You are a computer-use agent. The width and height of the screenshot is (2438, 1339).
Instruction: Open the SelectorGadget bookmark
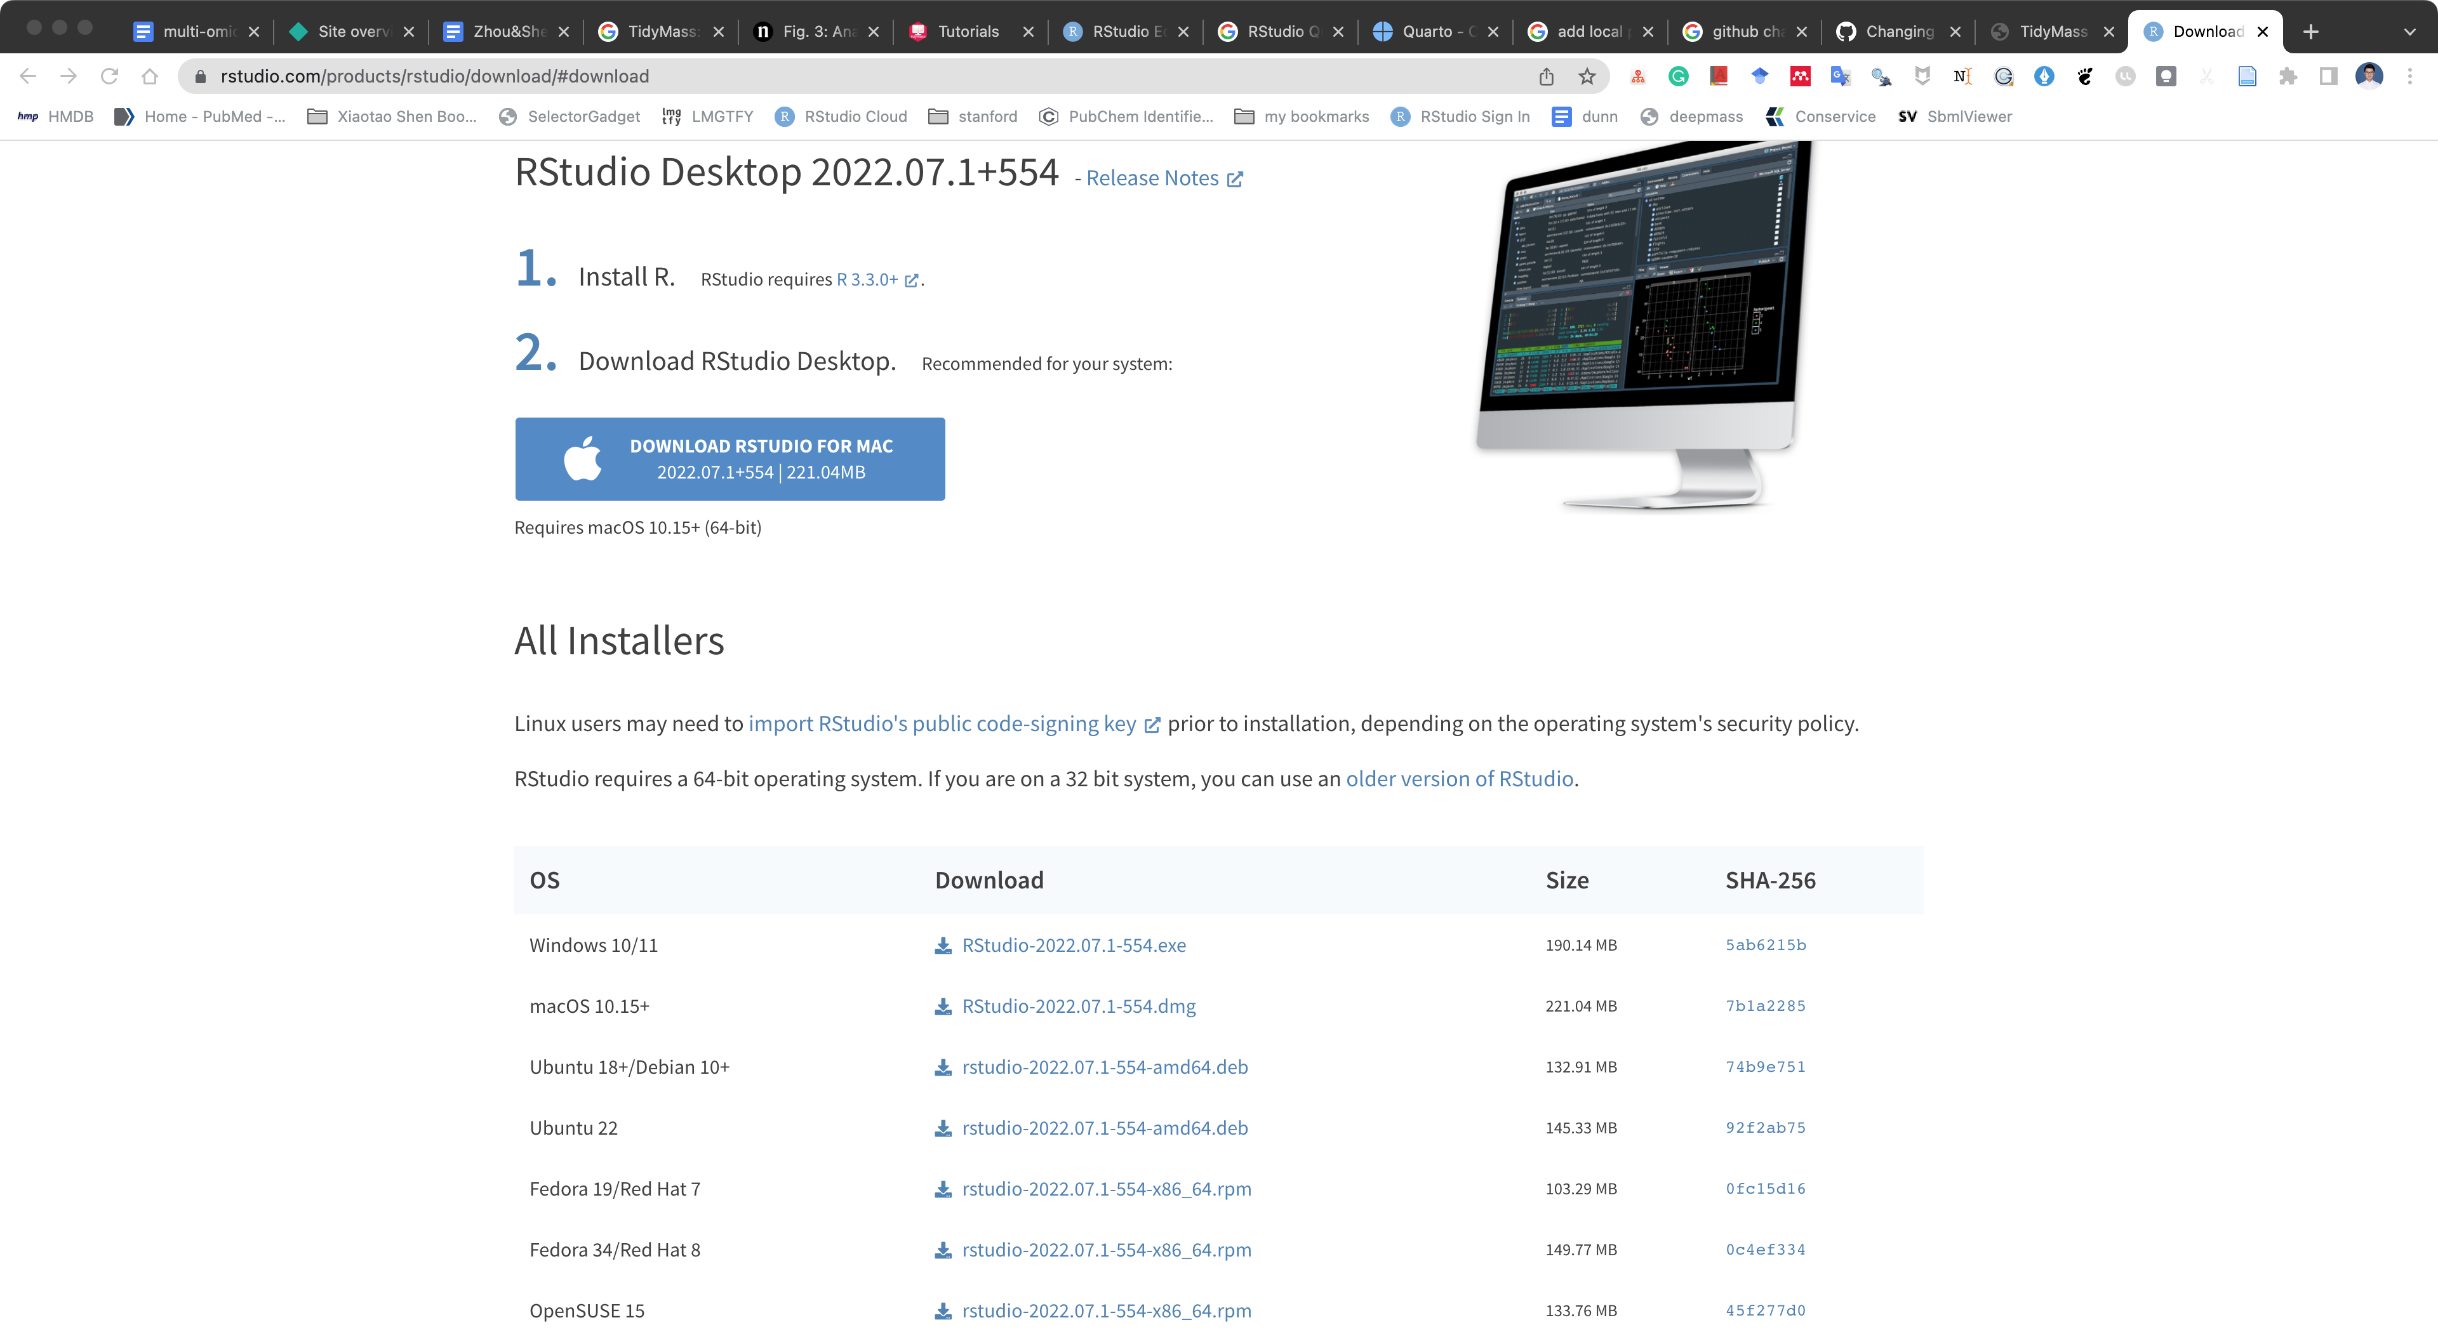(x=570, y=116)
